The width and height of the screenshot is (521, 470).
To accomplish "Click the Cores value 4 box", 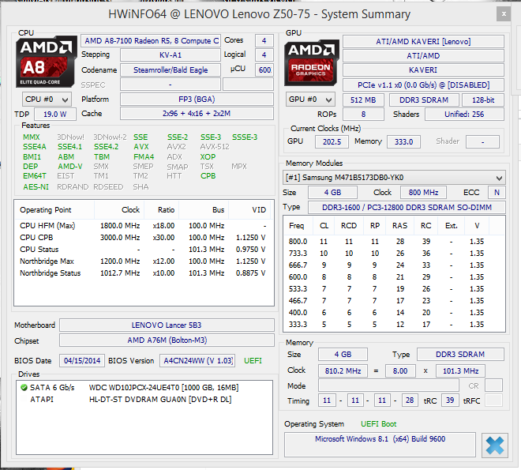I will coord(264,41).
